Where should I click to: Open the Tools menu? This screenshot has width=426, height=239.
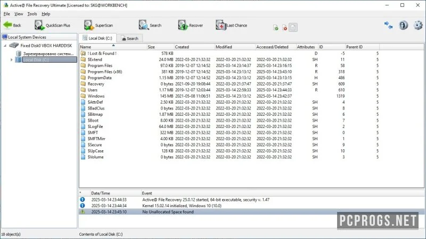tap(32, 14)
